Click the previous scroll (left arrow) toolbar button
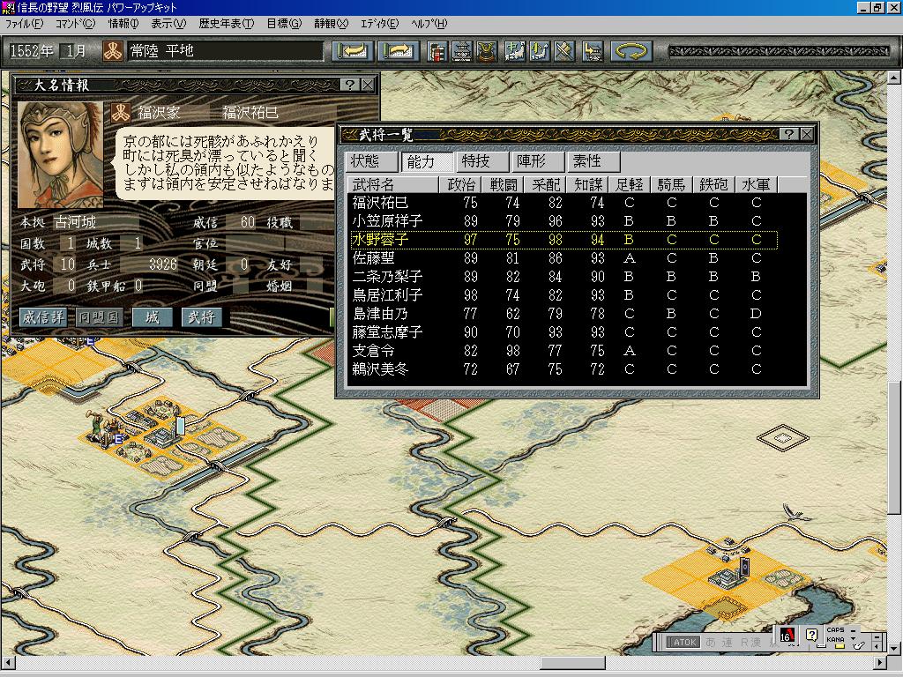 tap(353, 51)
